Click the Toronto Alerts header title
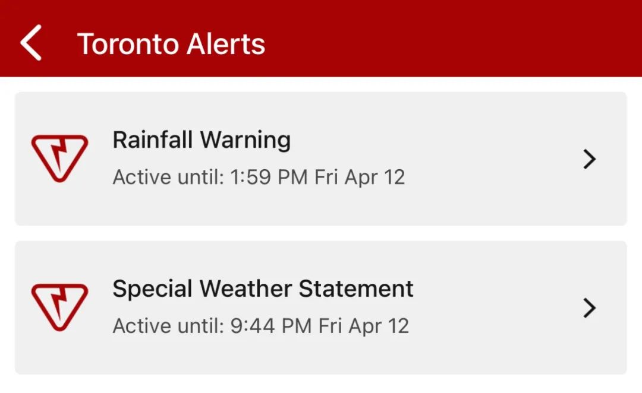The height and width of the screenshot is (393, 642). [x=171, y=44]
